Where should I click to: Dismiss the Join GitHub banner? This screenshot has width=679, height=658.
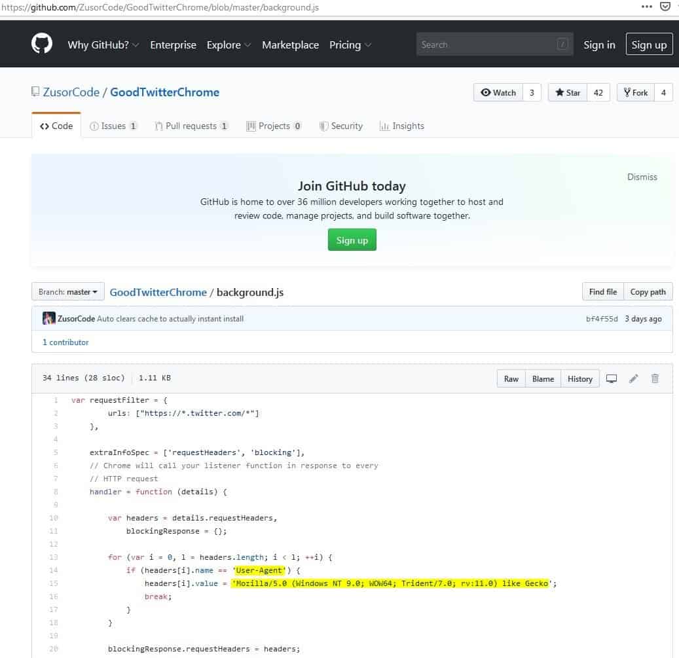[642, 177]
